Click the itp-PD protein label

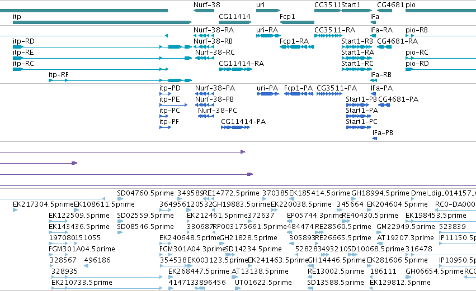(170, 88)
